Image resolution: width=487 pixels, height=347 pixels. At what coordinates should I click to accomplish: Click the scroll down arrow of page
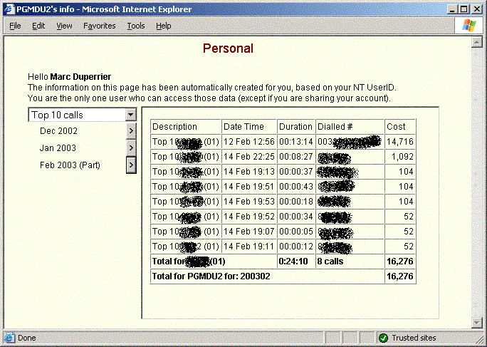(x=478, y=323)
